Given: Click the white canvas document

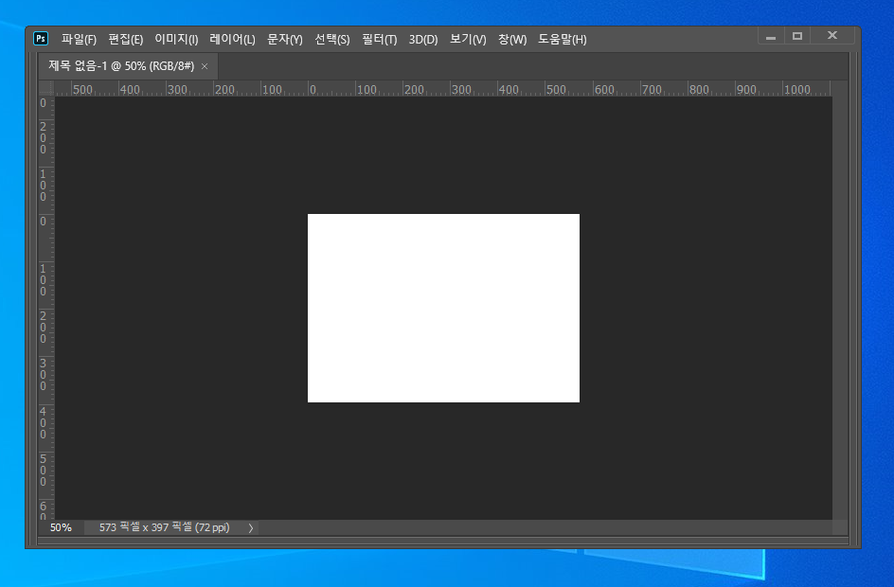Looking at the screenshot, I should (443, 309).
